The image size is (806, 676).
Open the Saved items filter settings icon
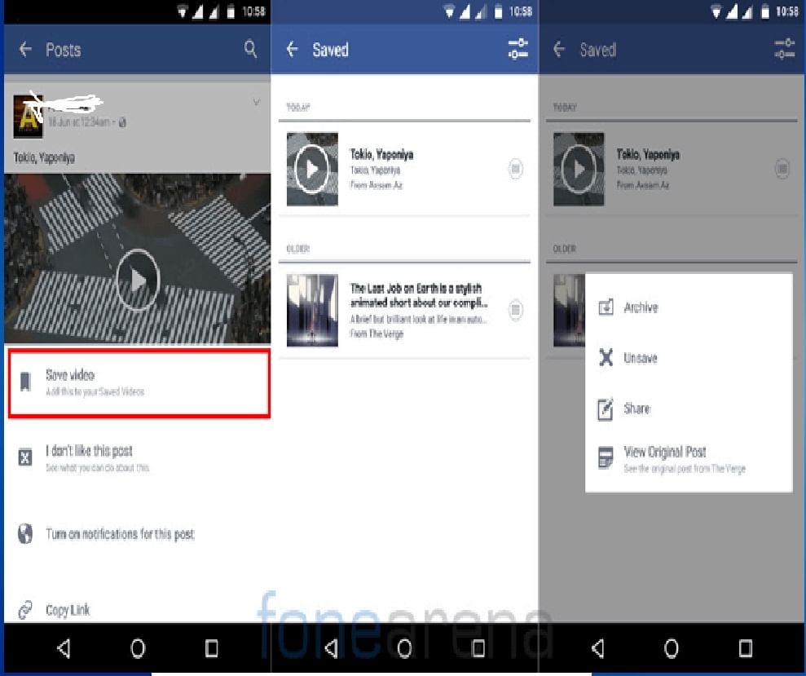click(515, 50)
